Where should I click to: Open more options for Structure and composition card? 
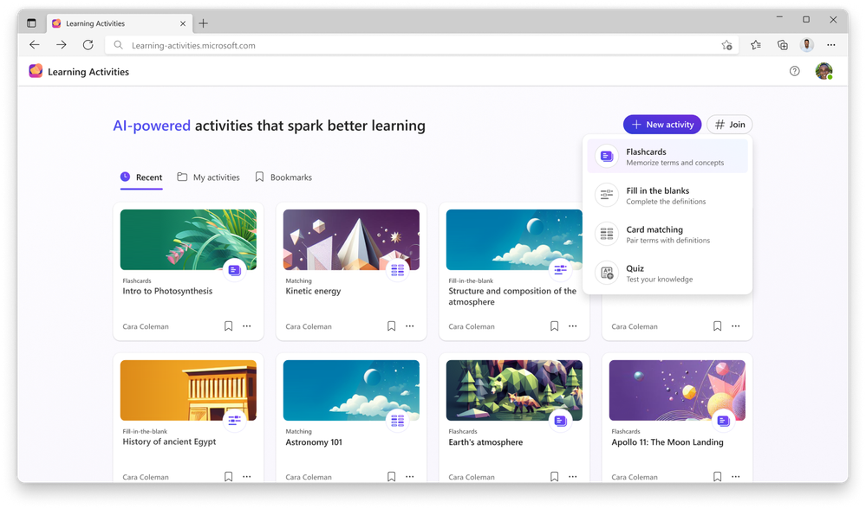point(573,325)
